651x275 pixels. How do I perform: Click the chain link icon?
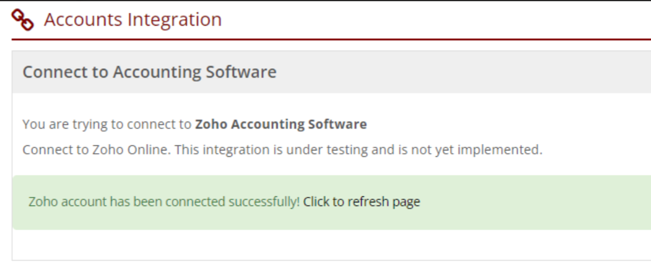pyautogui.click(x=24, y=20)
